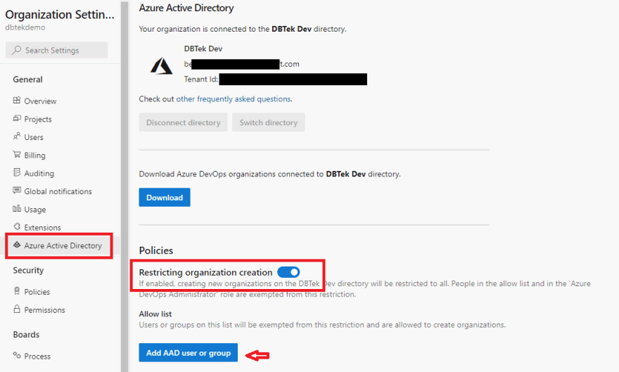The width and height of the screenshot is (619, 372).
Task: Click the Tenant Id label
Action: pos(201,79)
